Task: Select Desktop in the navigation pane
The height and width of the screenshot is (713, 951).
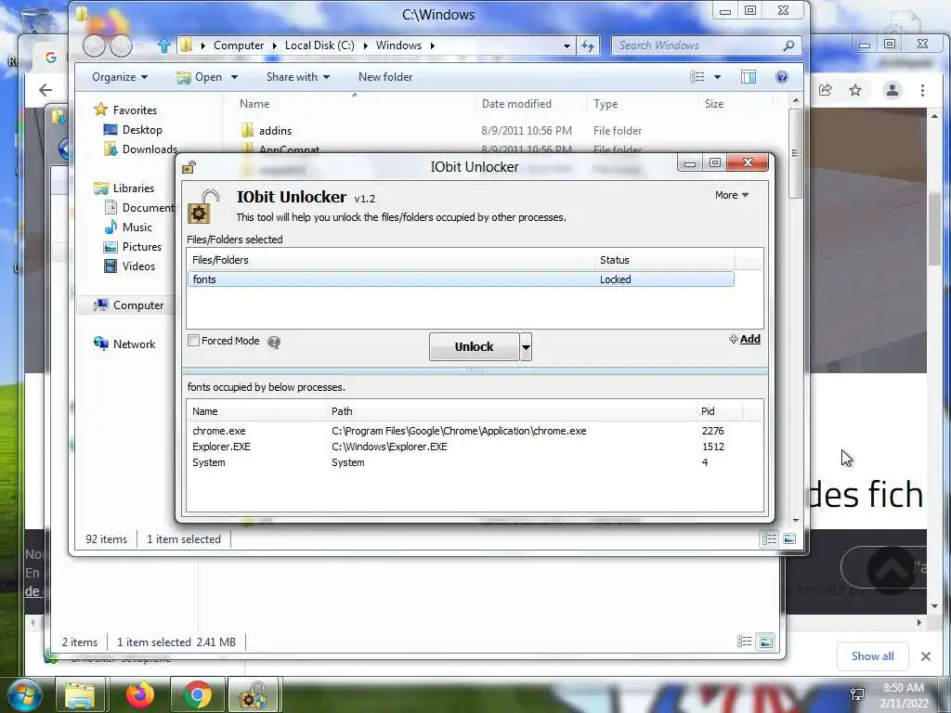Action: point(142,130)
